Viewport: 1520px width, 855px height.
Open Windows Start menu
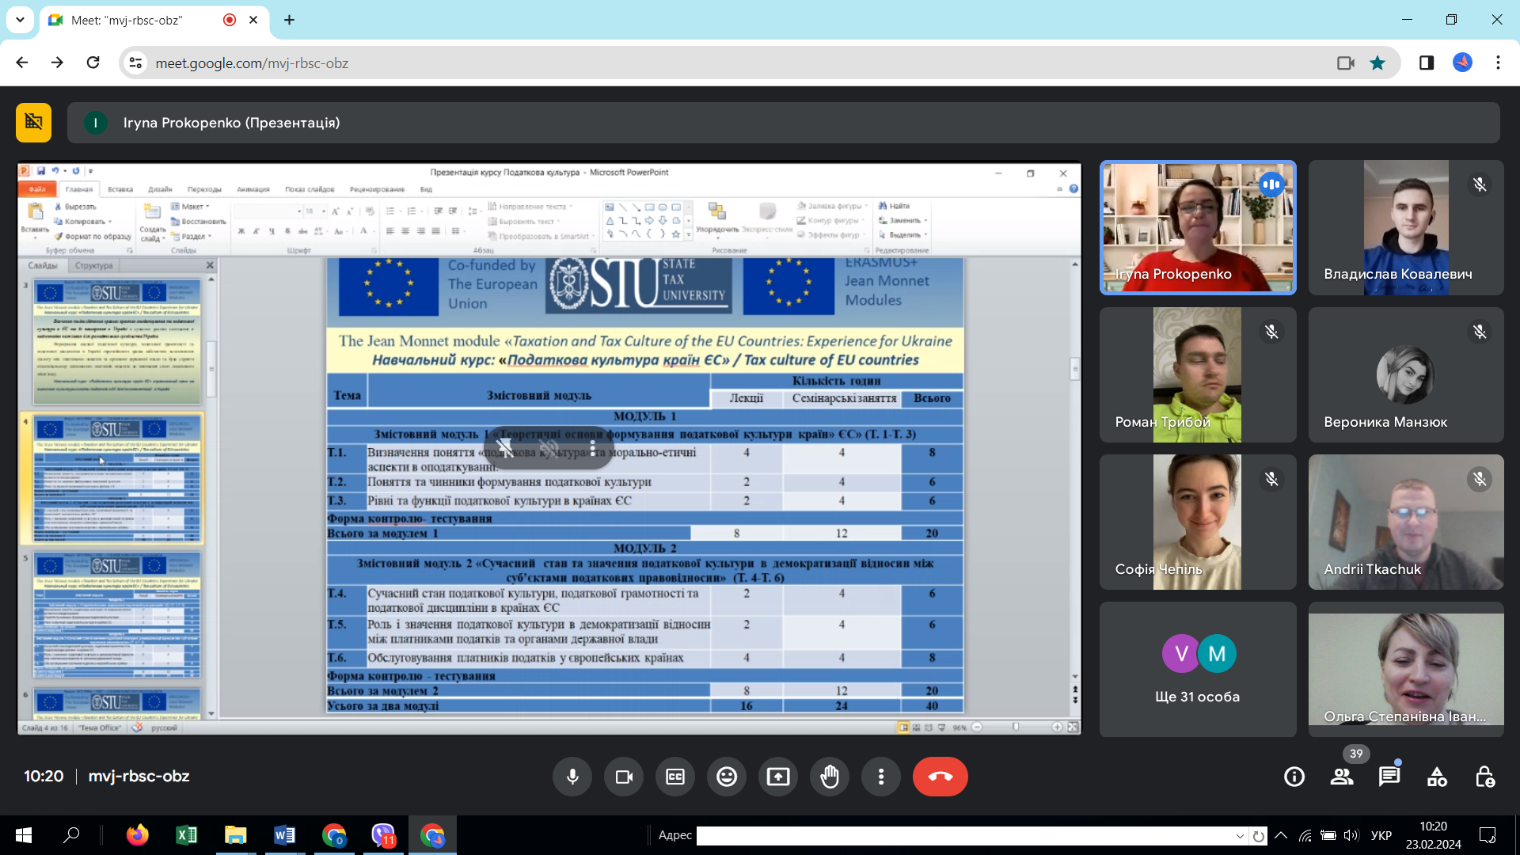click(x=24, y=835)
